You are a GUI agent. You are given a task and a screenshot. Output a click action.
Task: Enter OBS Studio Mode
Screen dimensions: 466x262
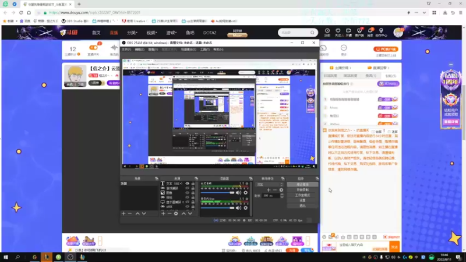[x=302, y=195]
